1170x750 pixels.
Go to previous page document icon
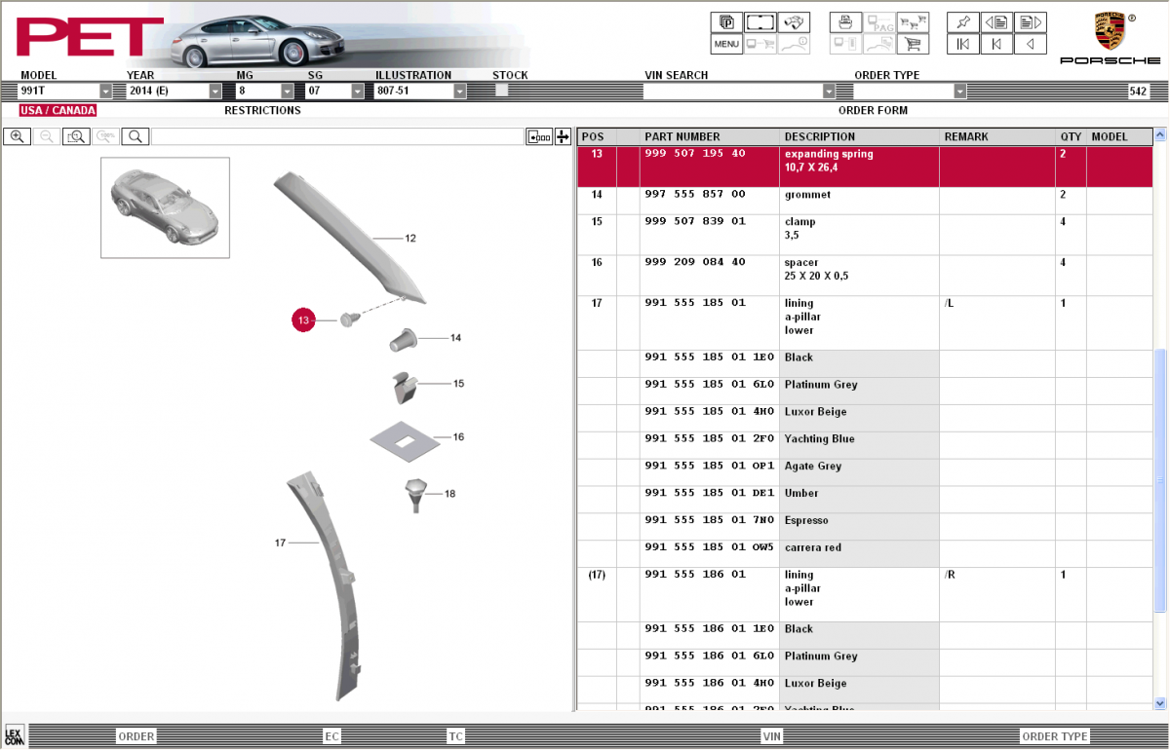tap(996, 22)
